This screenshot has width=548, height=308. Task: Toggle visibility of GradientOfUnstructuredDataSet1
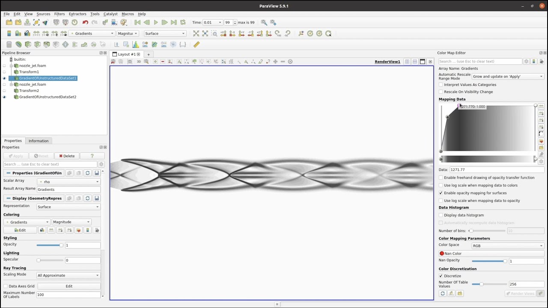coord(4,78)
